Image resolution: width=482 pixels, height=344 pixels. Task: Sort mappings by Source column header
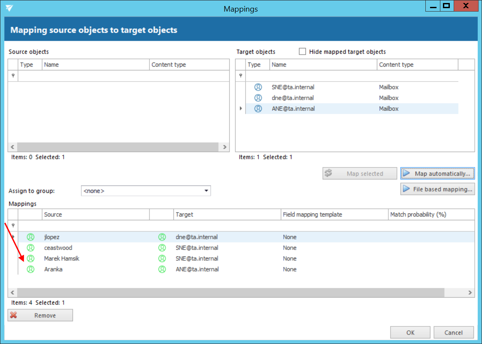[96, 214]
